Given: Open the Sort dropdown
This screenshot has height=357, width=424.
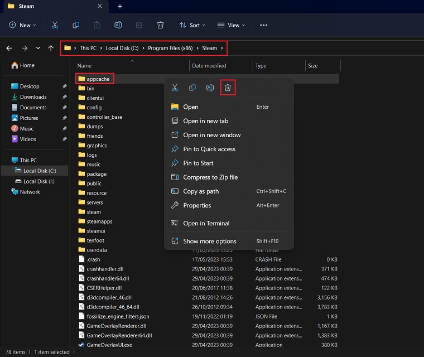Looking at the screenshot, I should pyautogui.click(x=192, y=25).
